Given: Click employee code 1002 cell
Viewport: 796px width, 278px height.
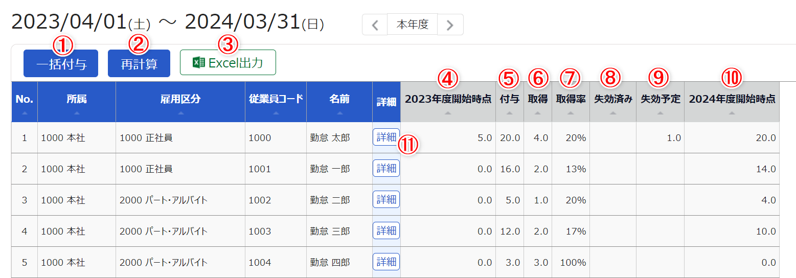Looking at the screenshot, I should (276, 200).
